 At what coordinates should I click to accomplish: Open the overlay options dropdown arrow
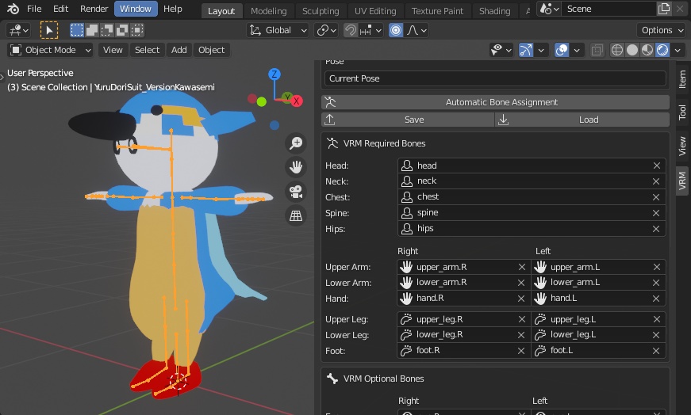point(577,50)
